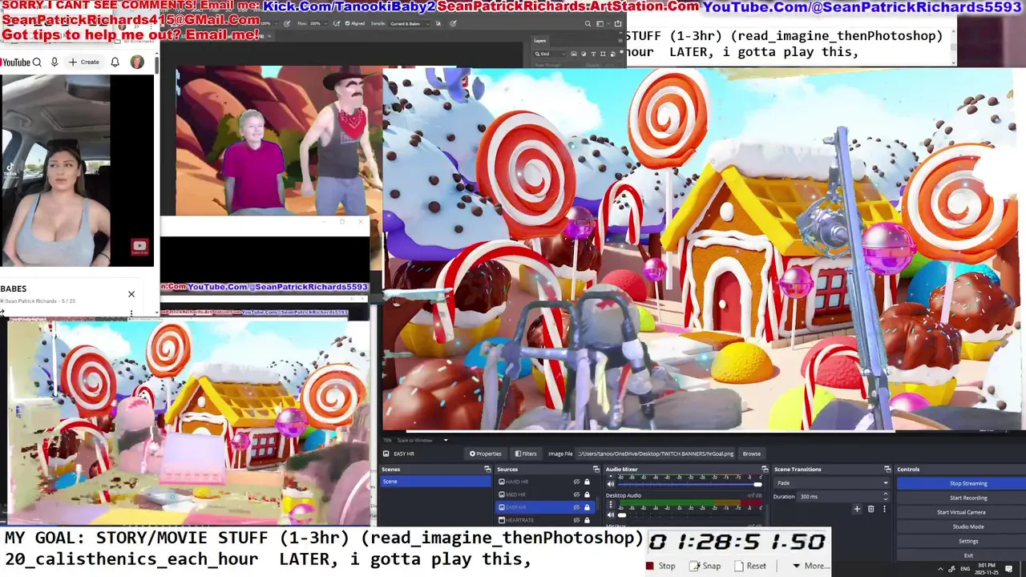Close the BABES playlist panel
Image resolution: width=1026 pixels, height=577 pixels.
click(x=131, y=294)
